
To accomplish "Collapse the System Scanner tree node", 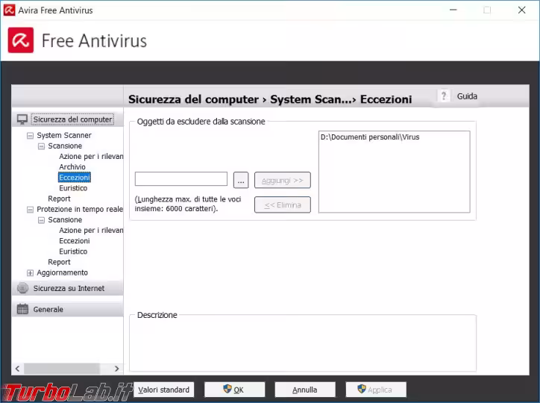I will click(x=31, y=136).
